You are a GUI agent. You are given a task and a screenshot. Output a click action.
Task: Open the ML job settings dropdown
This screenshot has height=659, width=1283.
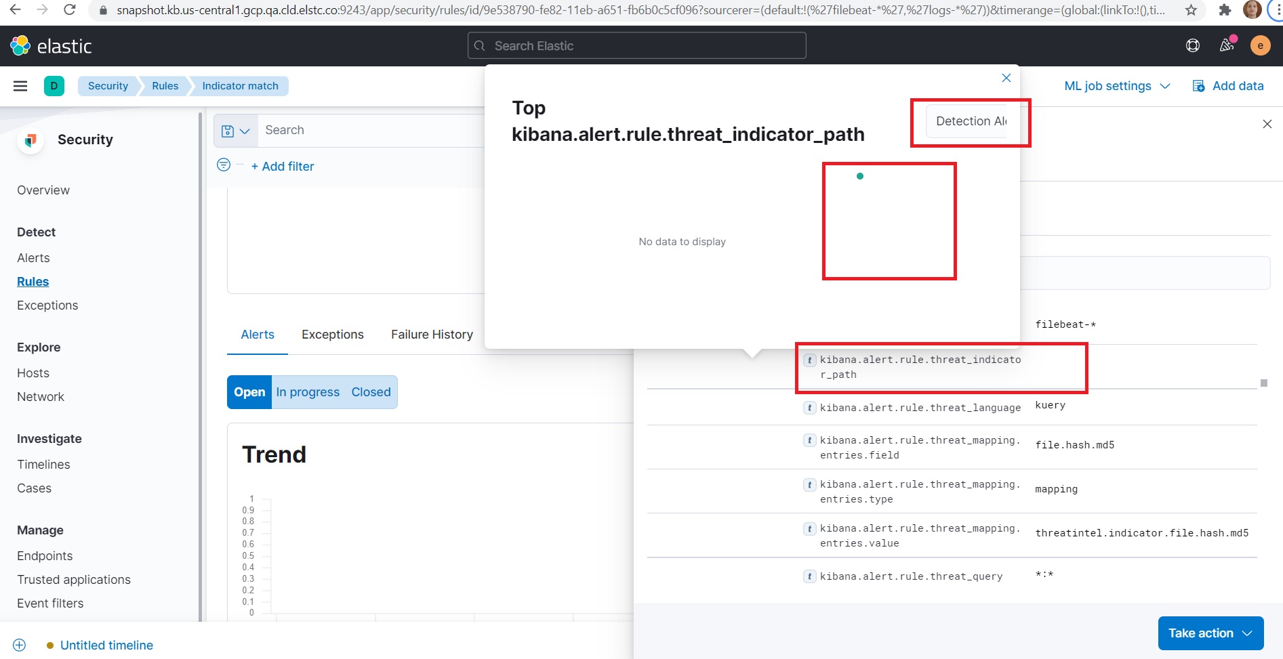coord(1116,86)
